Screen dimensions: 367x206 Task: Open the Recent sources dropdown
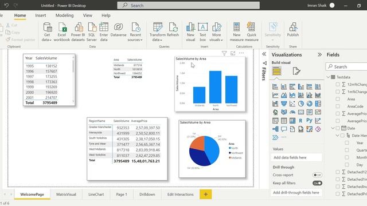tap(135, 32)
